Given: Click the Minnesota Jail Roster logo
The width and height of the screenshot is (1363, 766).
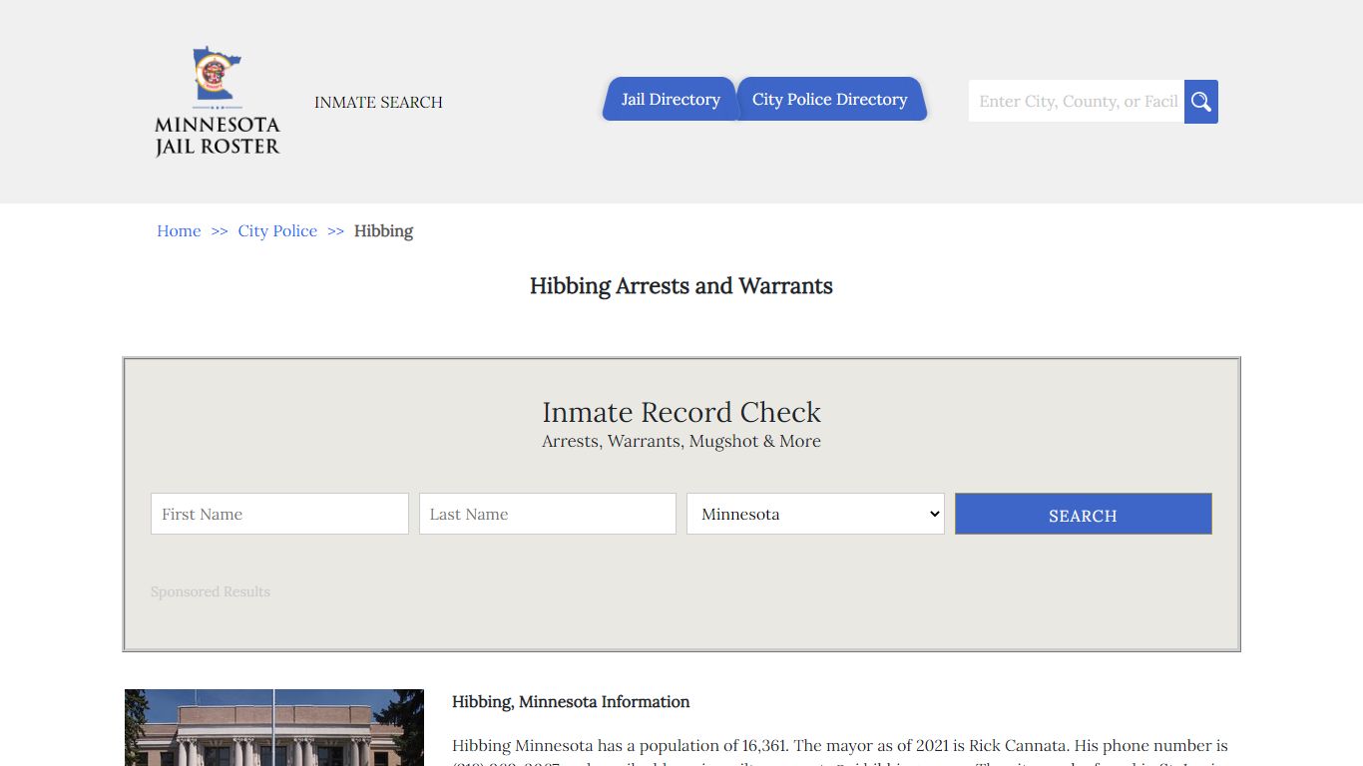Looking at the screenshot, I should click(x=218, y=102).
